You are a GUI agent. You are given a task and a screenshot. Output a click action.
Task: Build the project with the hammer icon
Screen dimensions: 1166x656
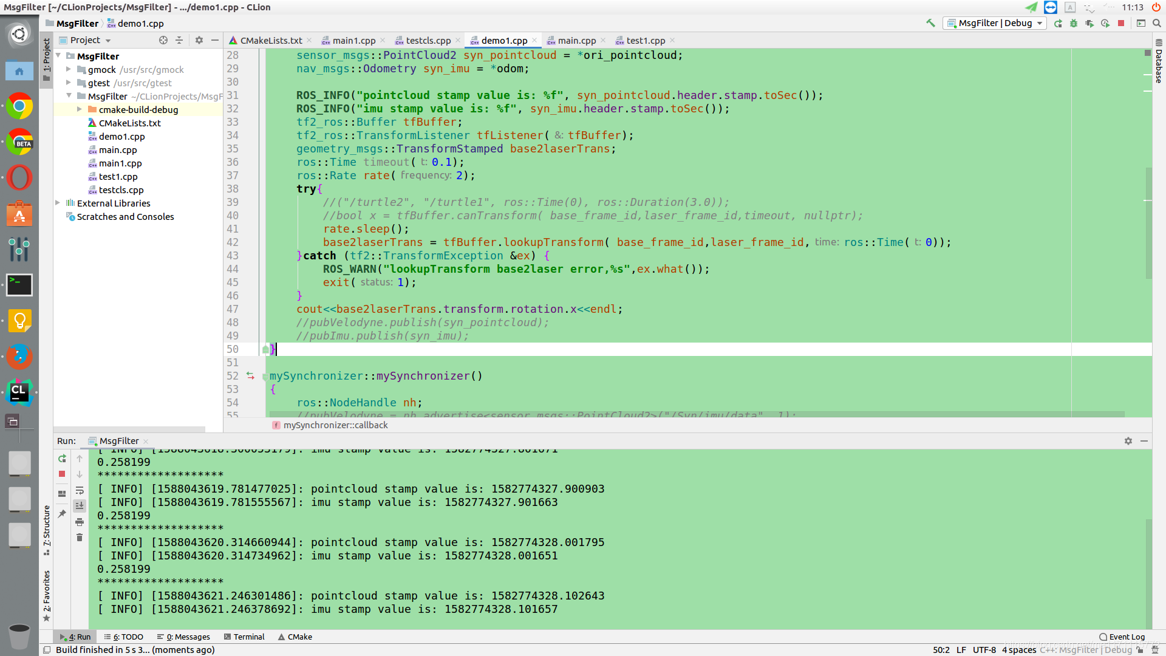[930, 22]
